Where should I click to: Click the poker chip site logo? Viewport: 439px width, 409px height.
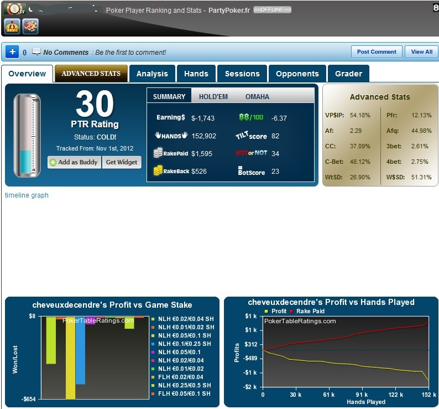click(14, 9)
